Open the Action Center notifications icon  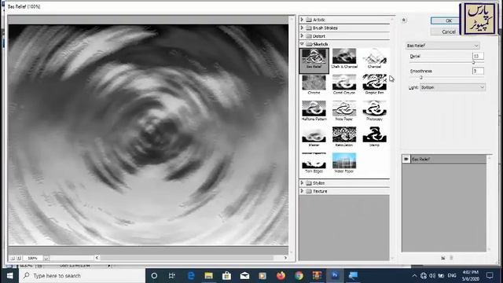click(490, 276)
